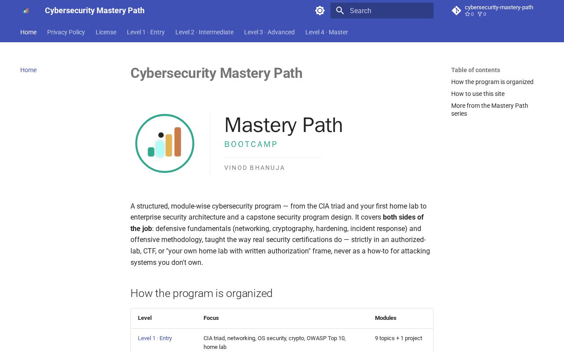
Task: Switch to Level 2 · Intermediate tab
Action: pyautogui.click(x=204, y=32)
